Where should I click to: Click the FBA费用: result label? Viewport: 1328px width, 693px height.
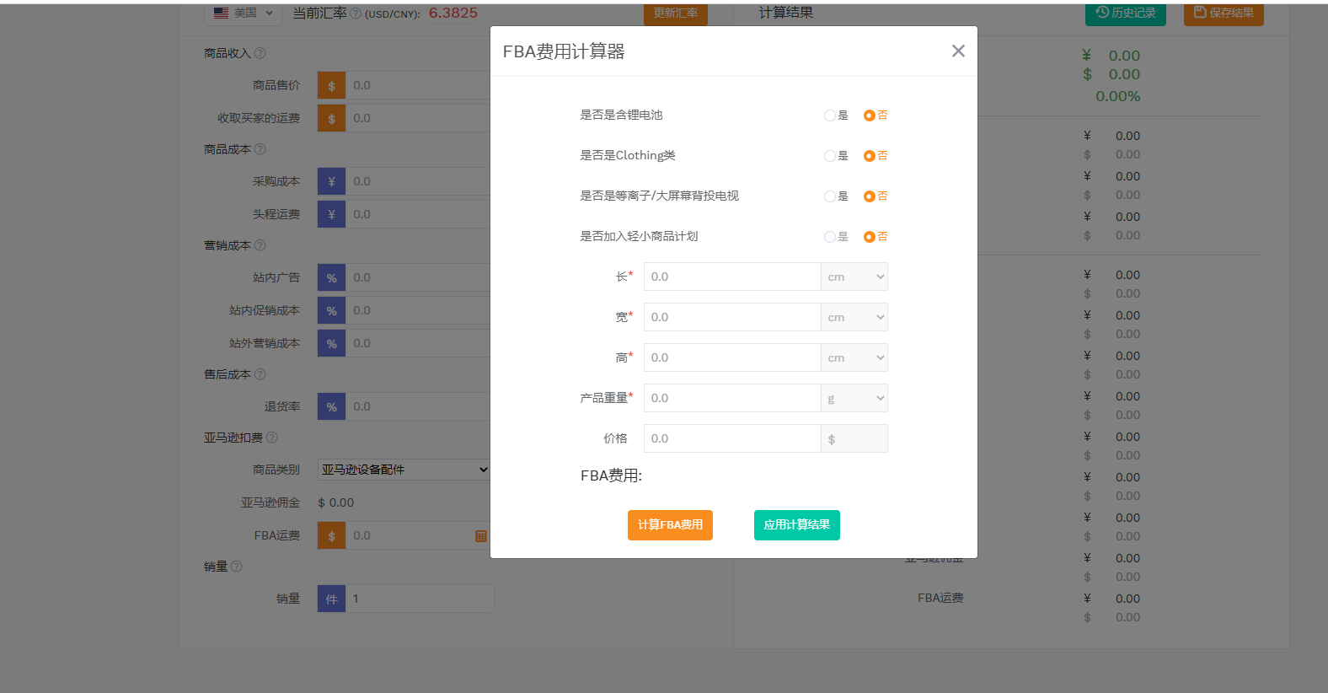(x=611, y=475)
